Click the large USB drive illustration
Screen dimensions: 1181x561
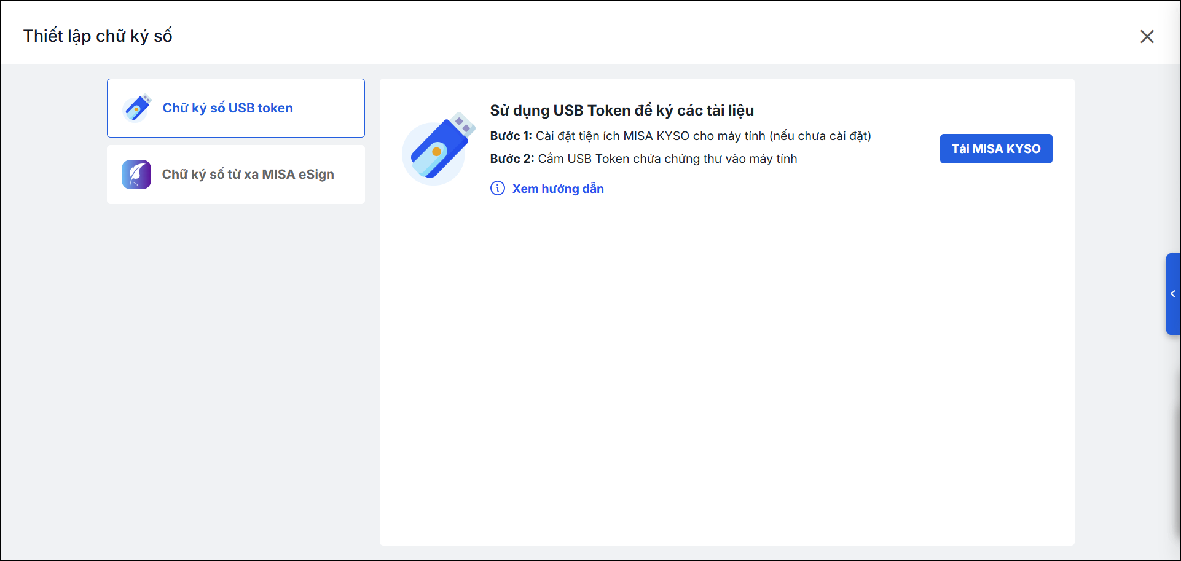(x=439, y=149)
